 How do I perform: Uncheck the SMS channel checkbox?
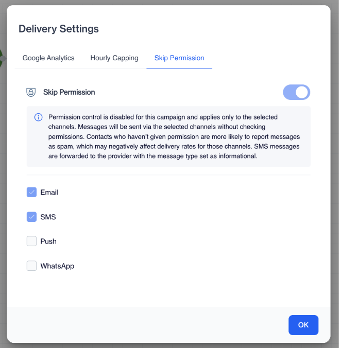[31, 217]
